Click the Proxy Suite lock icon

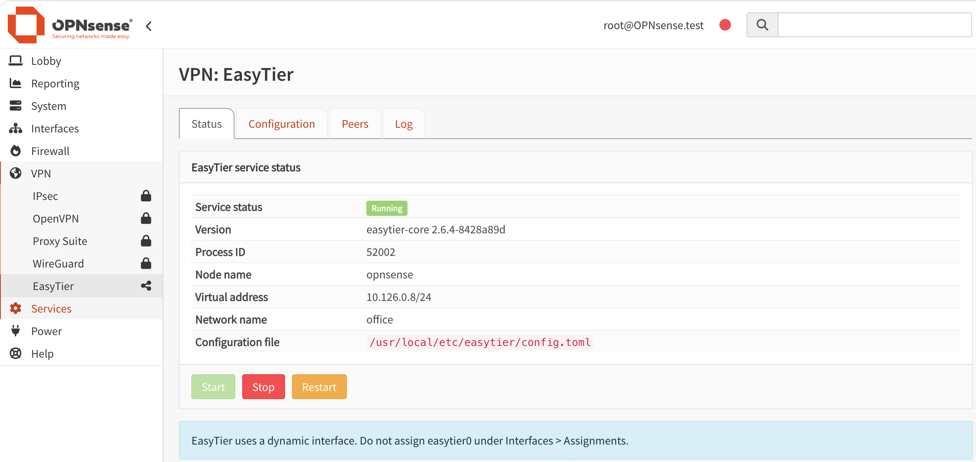tap(146, 241)
